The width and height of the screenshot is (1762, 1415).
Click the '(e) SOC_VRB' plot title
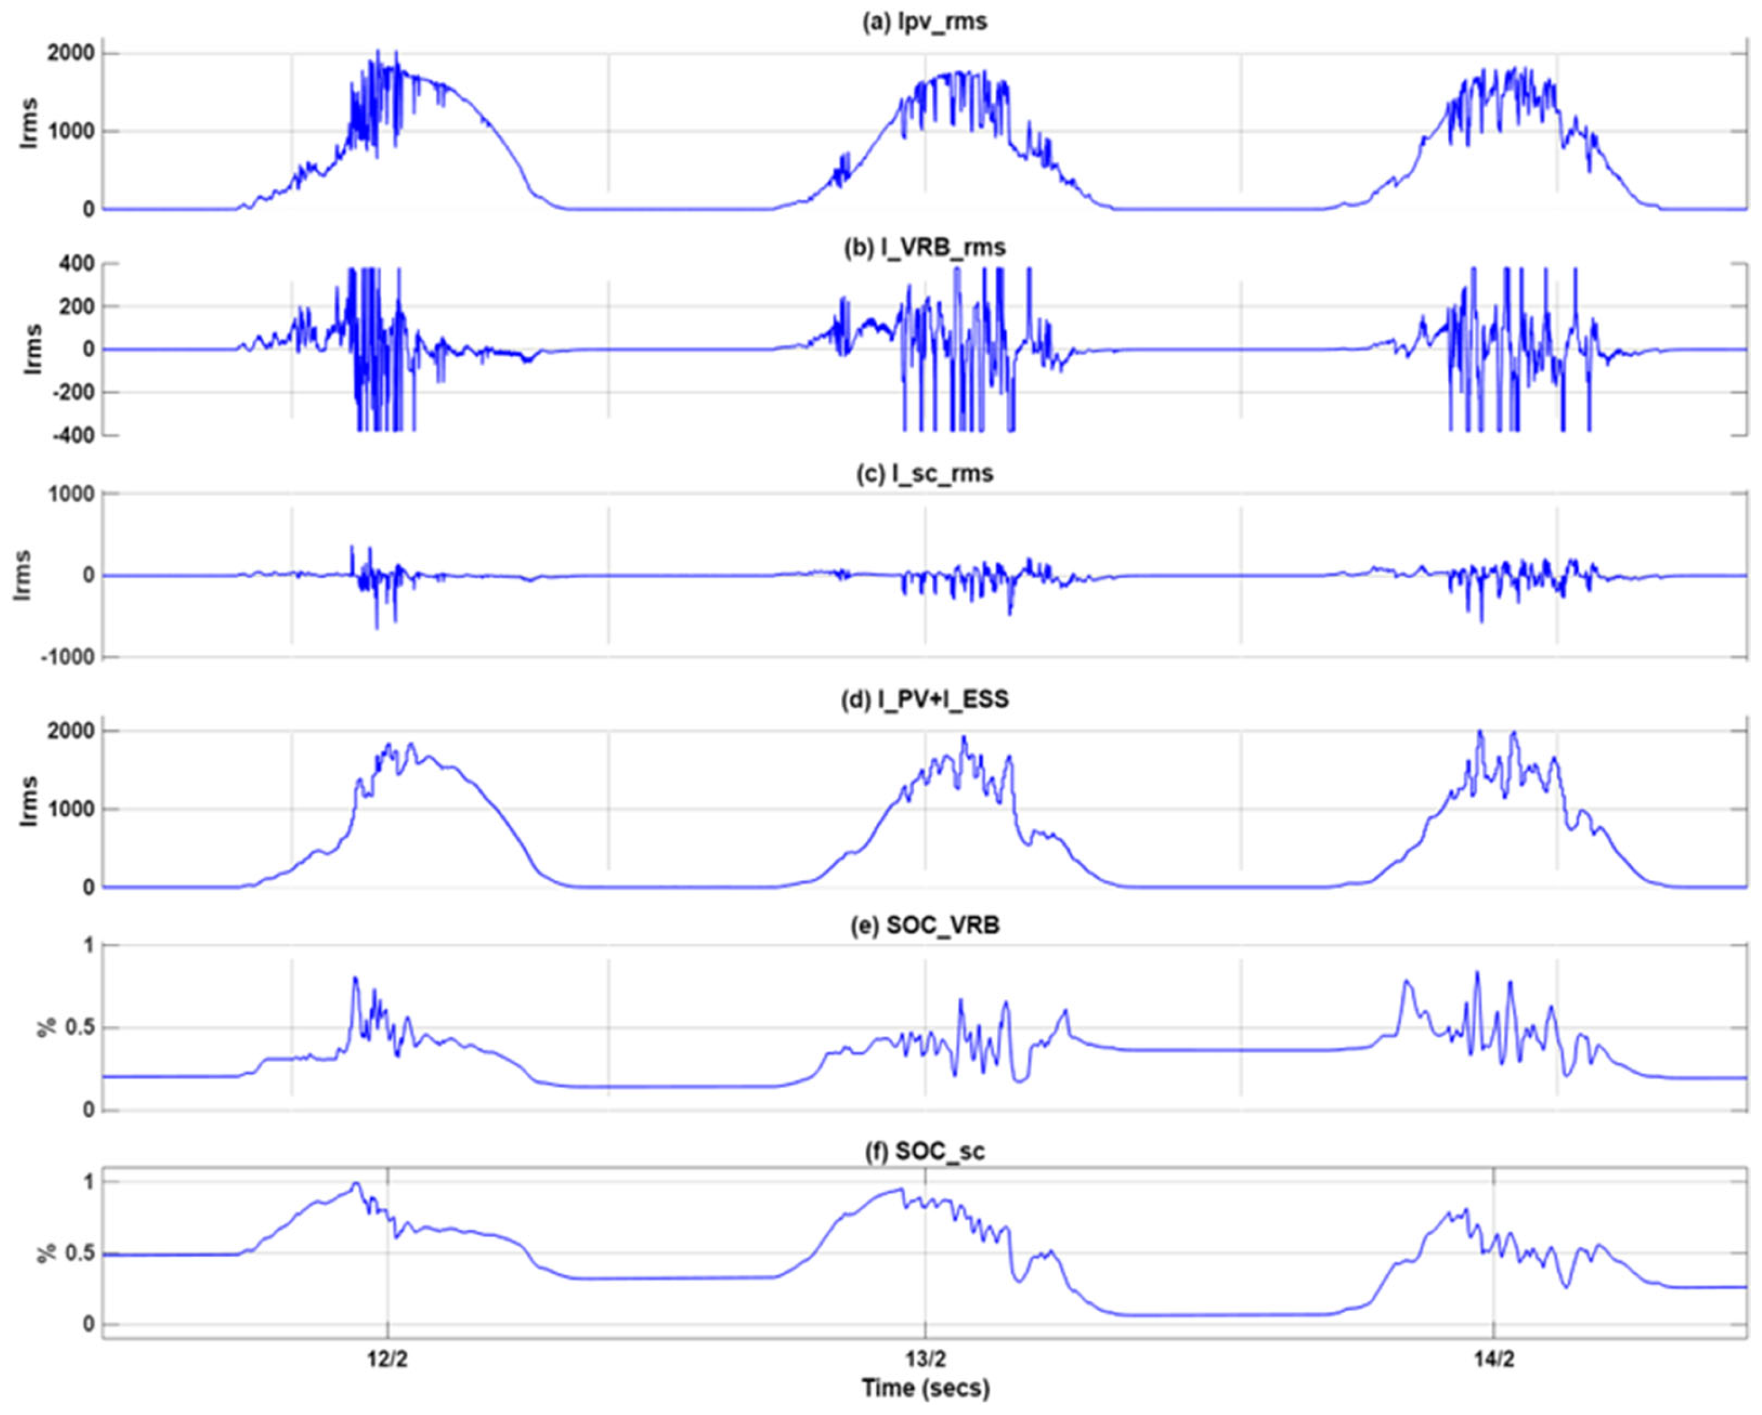point(924,926)
